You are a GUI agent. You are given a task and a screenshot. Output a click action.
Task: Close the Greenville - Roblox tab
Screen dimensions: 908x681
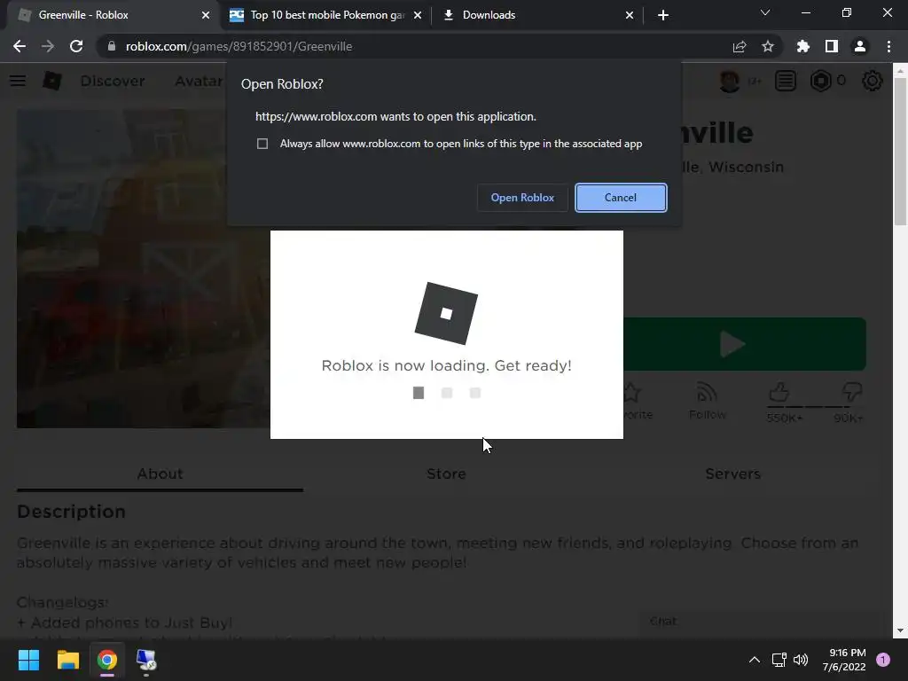pyautogui.click(x=206, y=15)
